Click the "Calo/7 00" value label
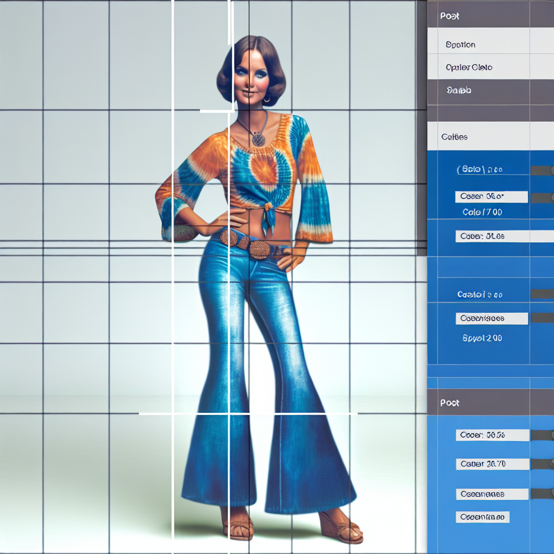Viewport: 554px width, 554px height. click(x=482, y=212)
